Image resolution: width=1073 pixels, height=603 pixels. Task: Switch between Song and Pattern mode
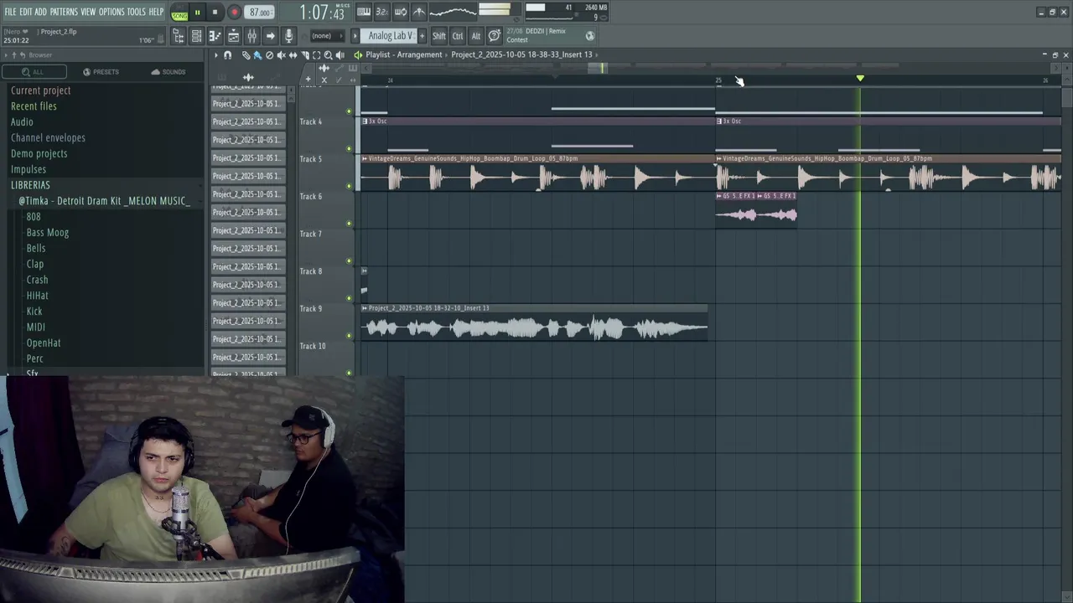tap(179, 13)
